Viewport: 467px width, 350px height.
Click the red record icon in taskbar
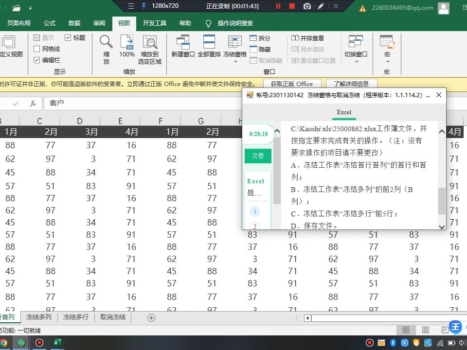point(39,343)
